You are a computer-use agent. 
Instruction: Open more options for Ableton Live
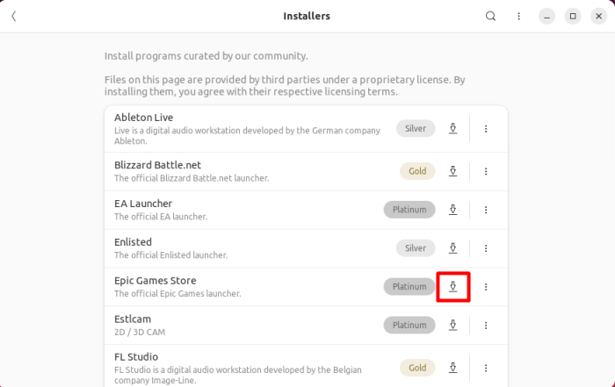point(486,128)
